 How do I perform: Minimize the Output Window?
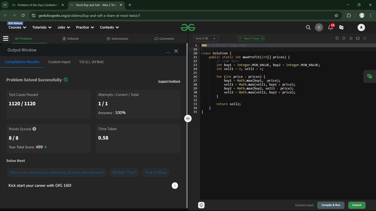coord(168,52)
